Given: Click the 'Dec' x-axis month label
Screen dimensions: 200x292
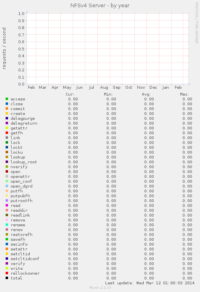Looking at the screenshot, I should (x=153, y=88).
